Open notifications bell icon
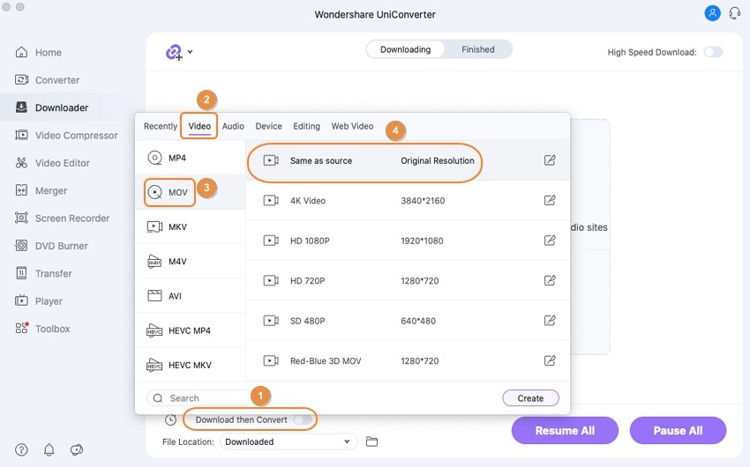The width and height of the screenshot is (750, 467). pos(49,449)
